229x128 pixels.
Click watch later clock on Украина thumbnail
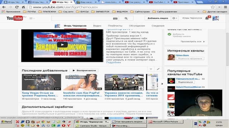141,88
